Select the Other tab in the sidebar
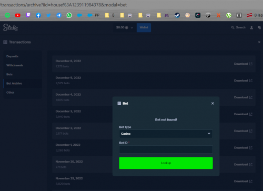 click(x=23, y=93)
